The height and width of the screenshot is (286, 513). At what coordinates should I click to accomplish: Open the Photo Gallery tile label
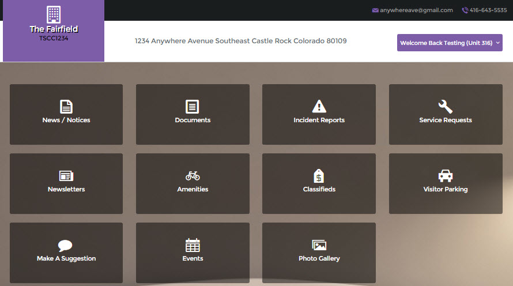pyautogui.click(x=319, y=259)
